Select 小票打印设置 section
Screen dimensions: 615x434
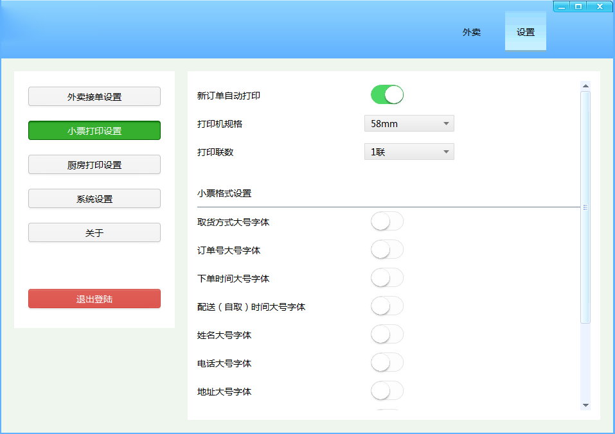pos(94,130)
